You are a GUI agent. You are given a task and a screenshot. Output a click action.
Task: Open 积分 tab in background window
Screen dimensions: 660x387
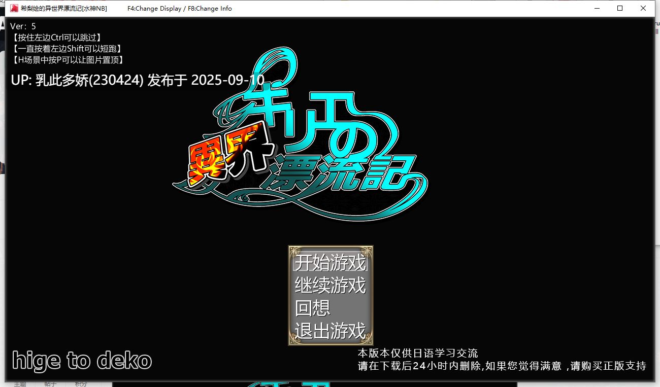(x=81, y=384)
